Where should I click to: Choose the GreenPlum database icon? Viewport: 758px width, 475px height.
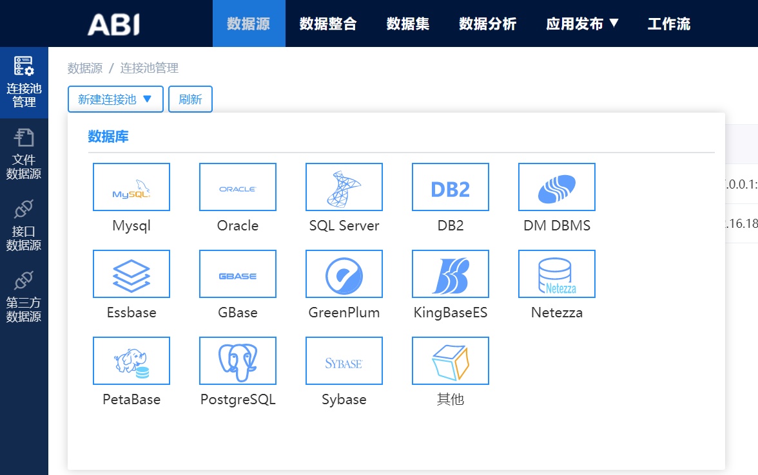point(344,274)
